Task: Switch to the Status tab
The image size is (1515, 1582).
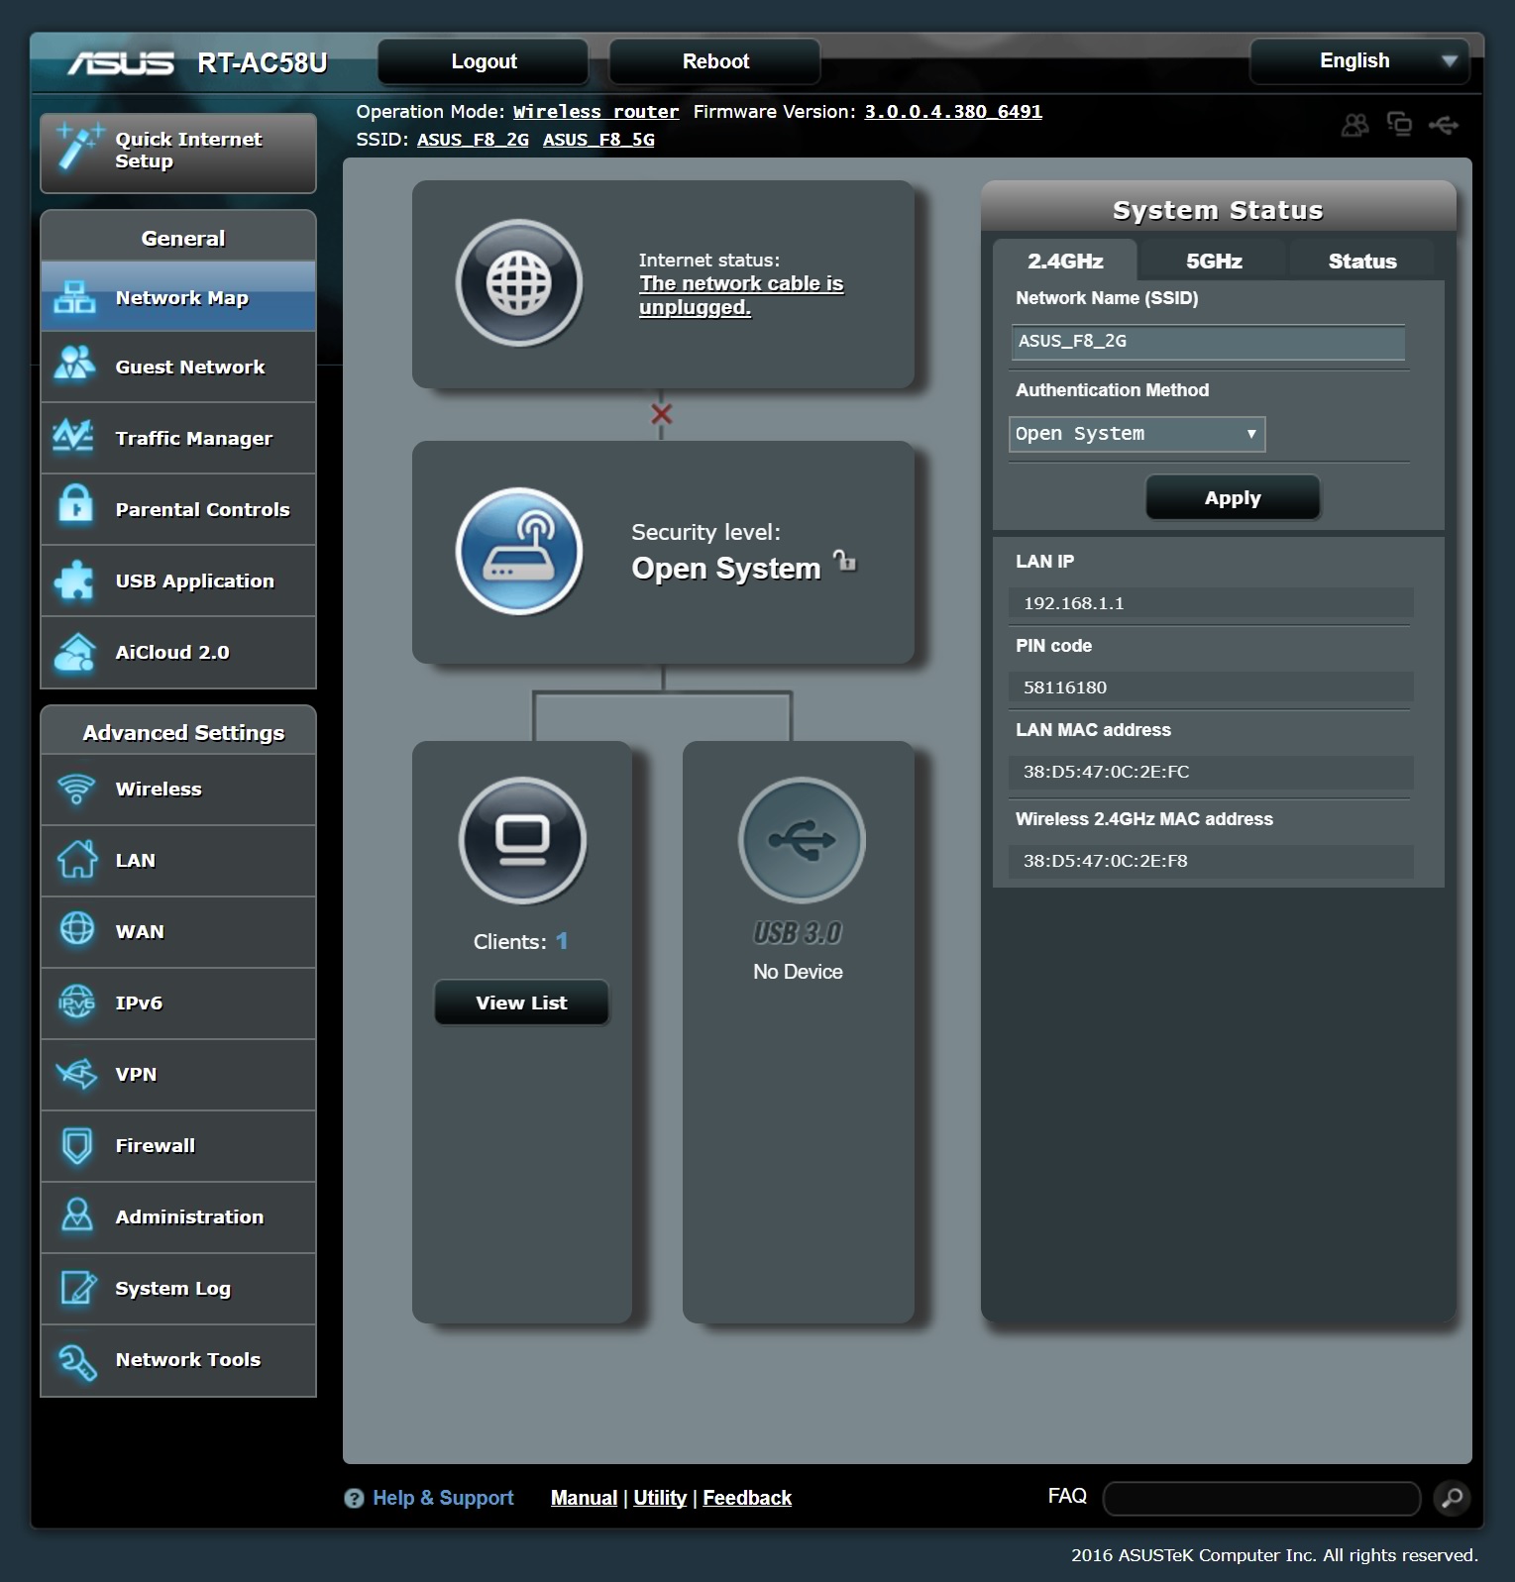Action: 1362,261
